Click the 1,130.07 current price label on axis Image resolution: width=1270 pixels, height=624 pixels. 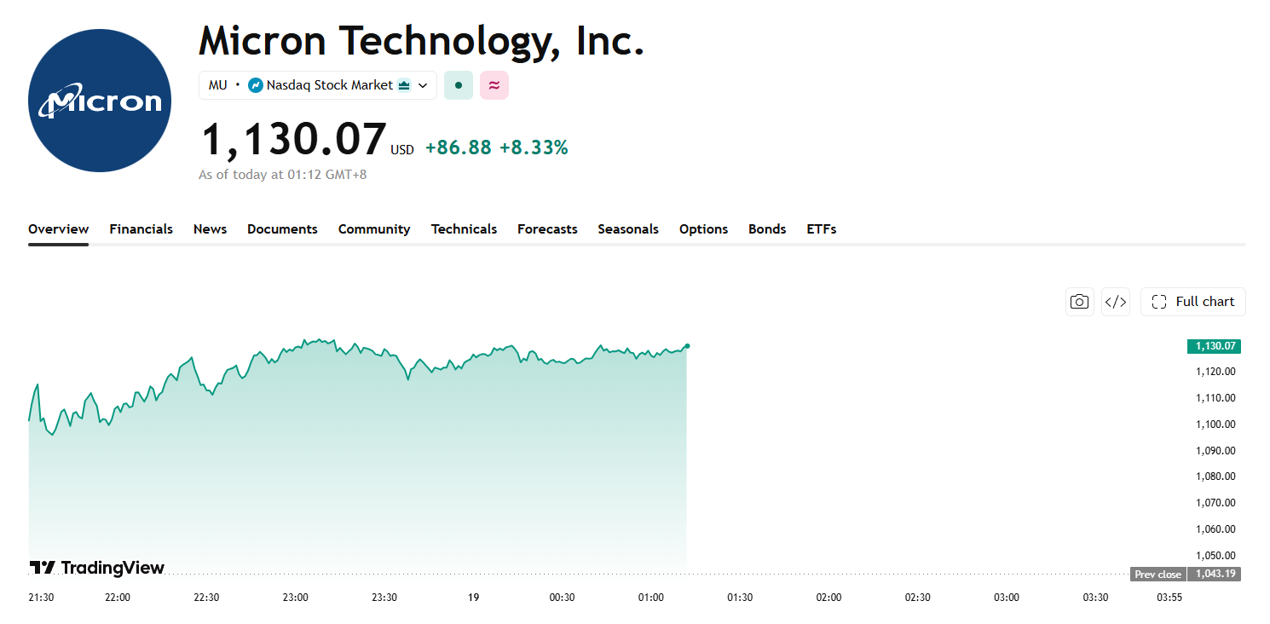(1214, 346)
